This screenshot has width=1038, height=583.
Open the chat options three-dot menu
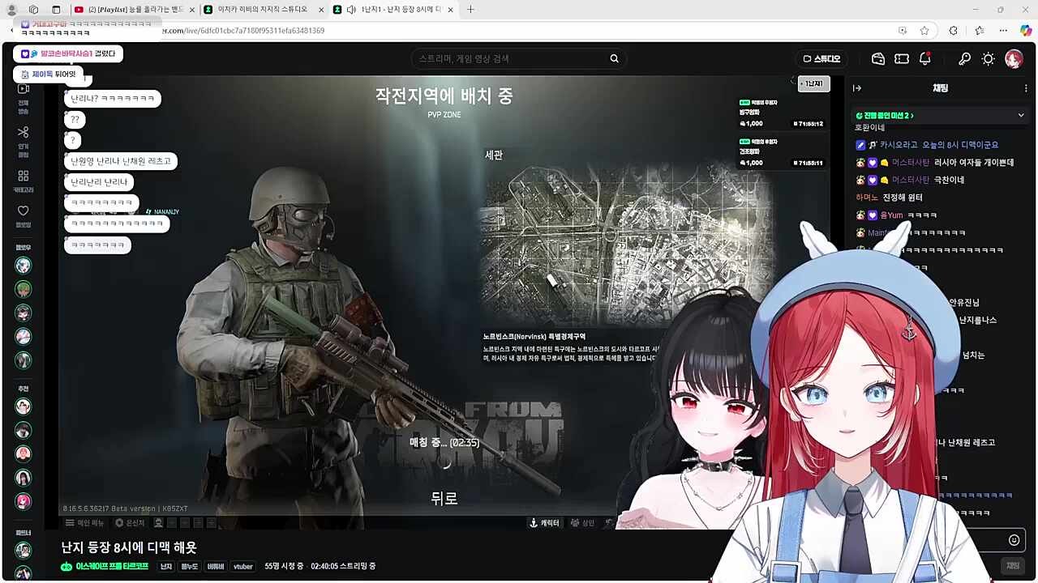pos(1026,88)
